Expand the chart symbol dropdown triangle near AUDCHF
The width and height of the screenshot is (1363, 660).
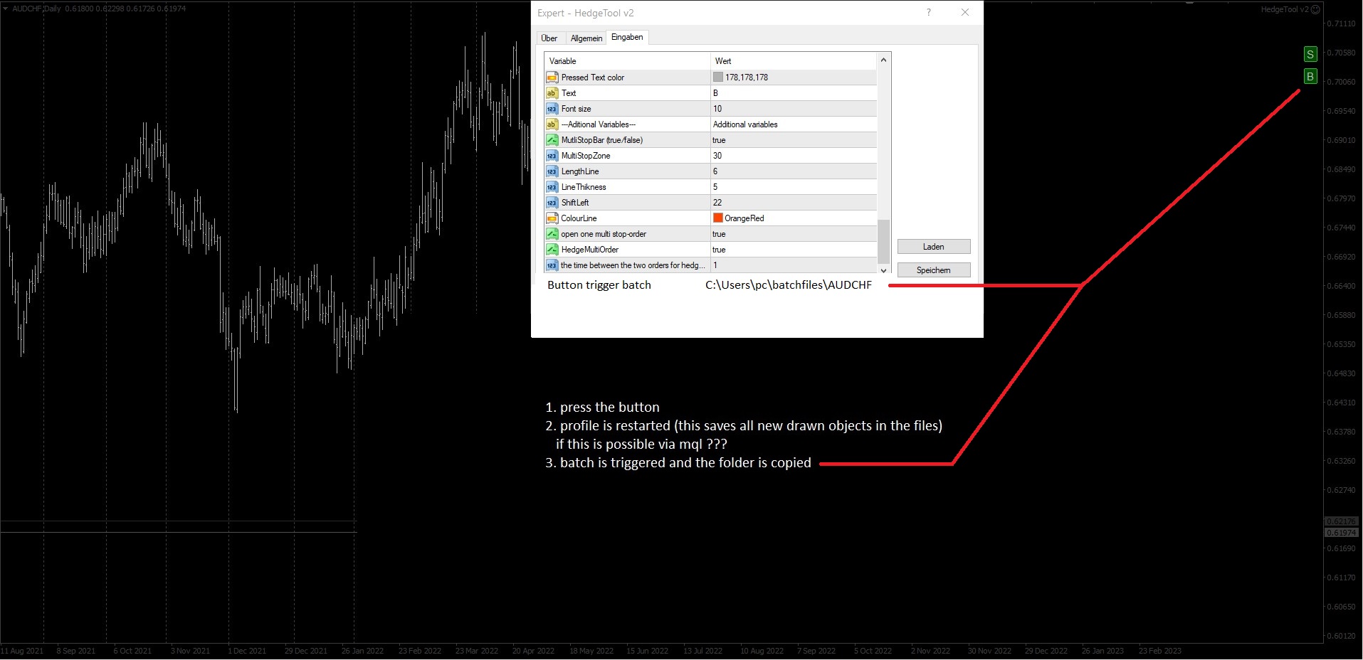click(x=6, y=9)
